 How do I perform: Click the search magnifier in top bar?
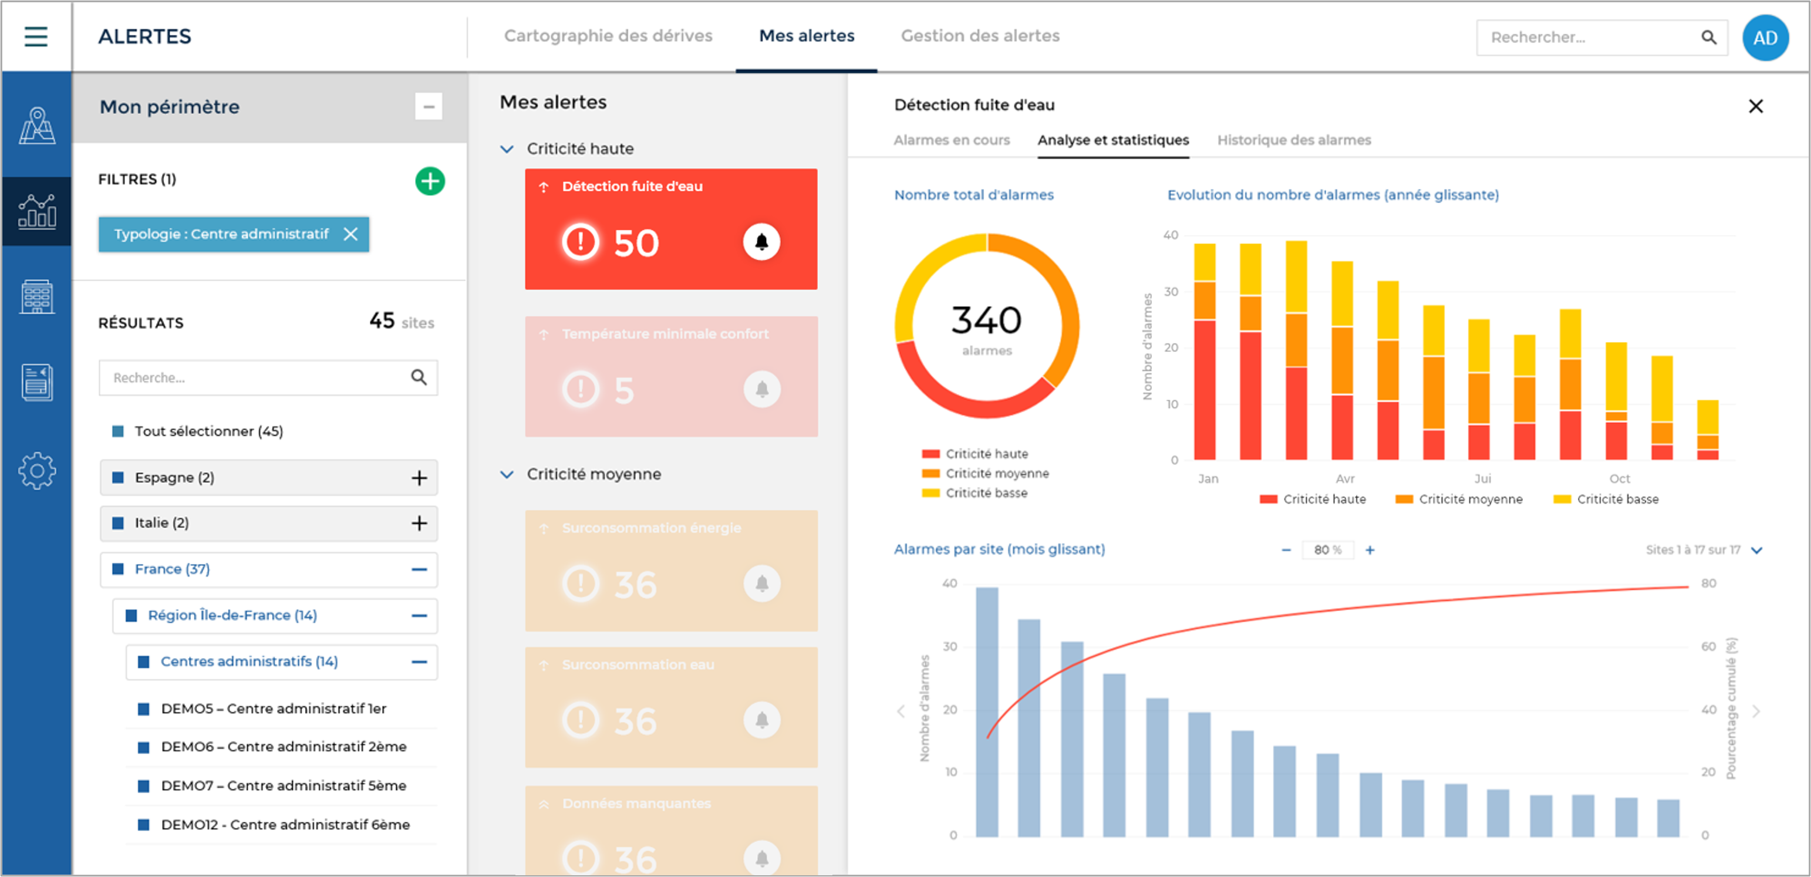pyautogui.click(x=1708, y=37)
